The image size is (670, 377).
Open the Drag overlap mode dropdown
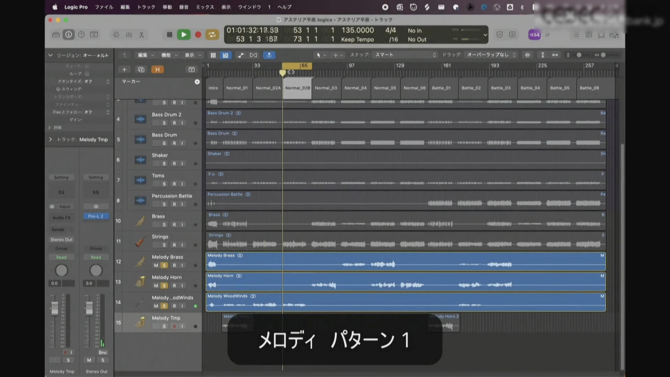coord(491,55)
